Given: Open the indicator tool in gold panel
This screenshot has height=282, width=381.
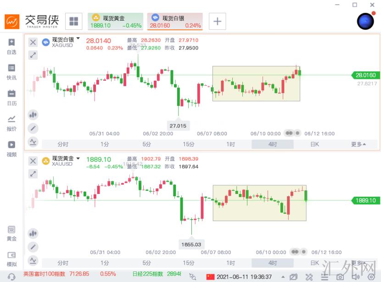Looking at the screenshot, I should click(33, 260).
